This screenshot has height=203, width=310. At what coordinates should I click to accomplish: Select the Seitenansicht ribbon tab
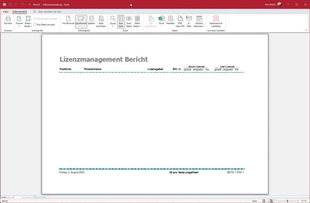point(19,12)
